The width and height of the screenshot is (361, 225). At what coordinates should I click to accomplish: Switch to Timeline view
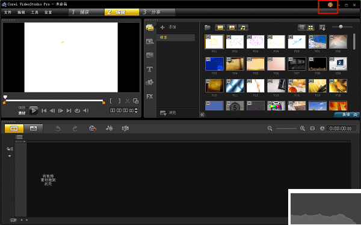[x=33, y=128]
